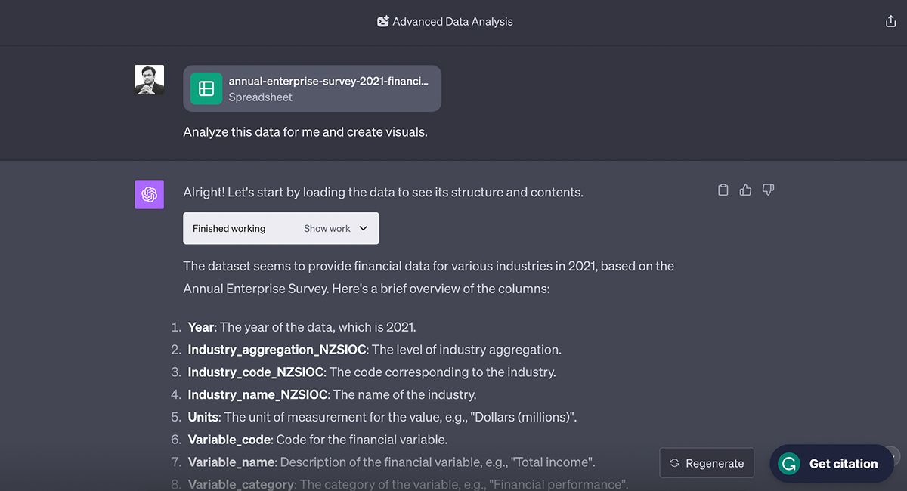
Task: Click the share icon in top-right corner
Action: tap(890, 22)
